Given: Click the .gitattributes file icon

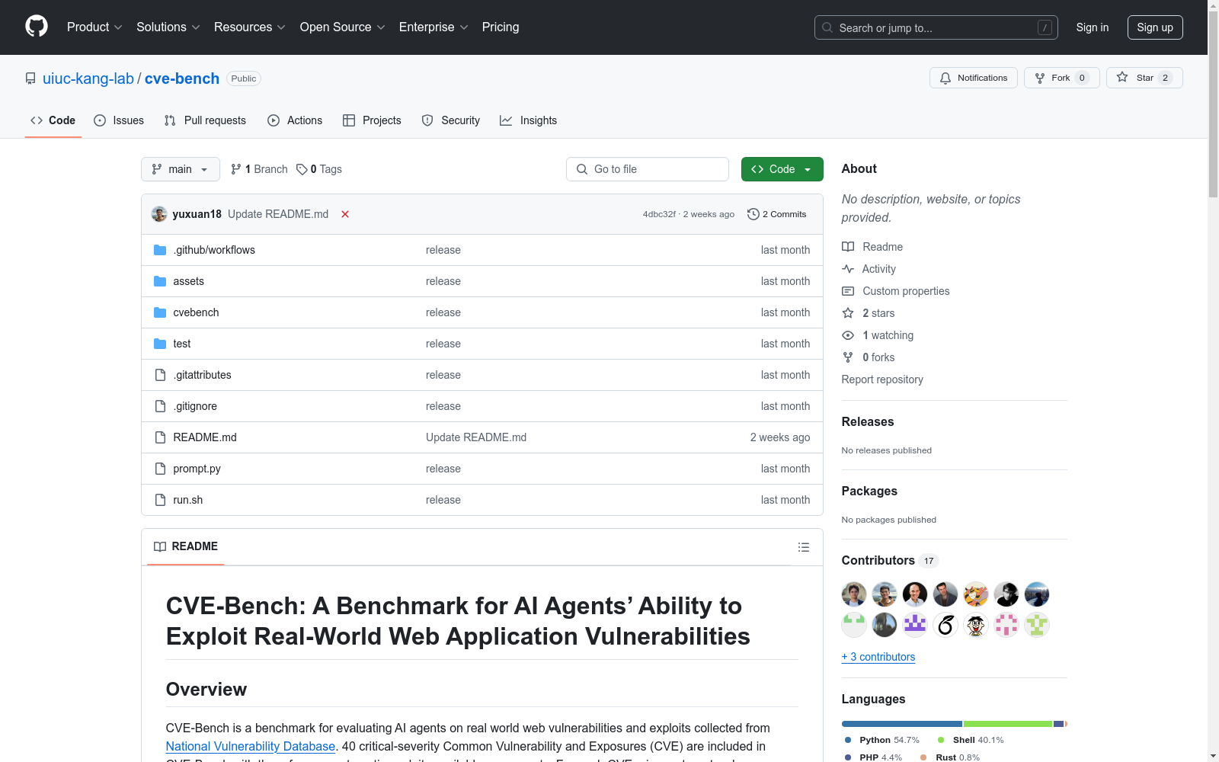Looking at the screenshot, I should coord(160,375).
